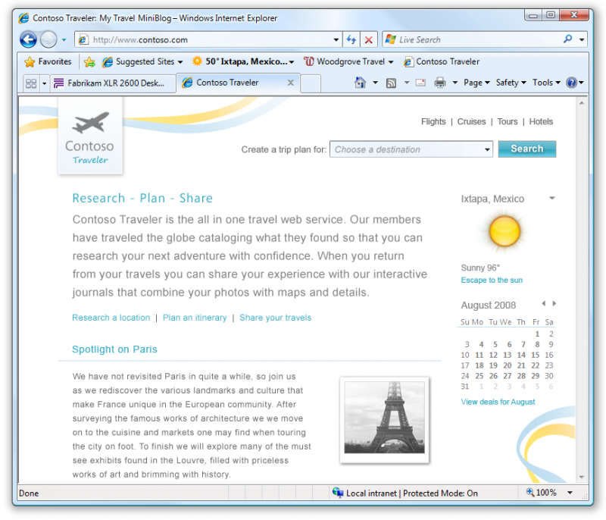
Task: Click the Home icon in command bar
Action: 360,83
